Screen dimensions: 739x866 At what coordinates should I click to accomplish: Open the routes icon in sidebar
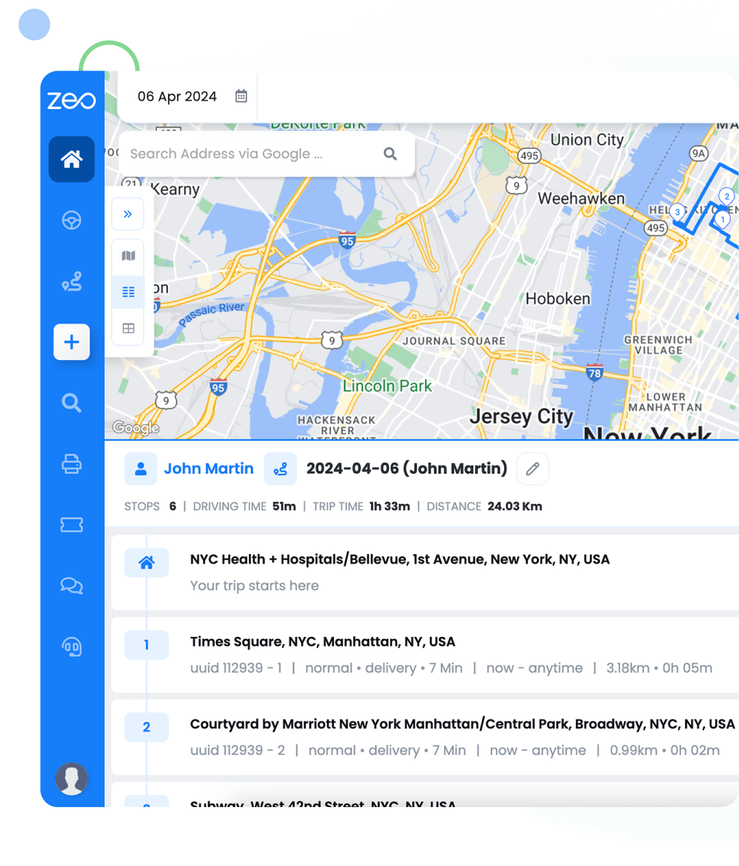pos(71,281)
